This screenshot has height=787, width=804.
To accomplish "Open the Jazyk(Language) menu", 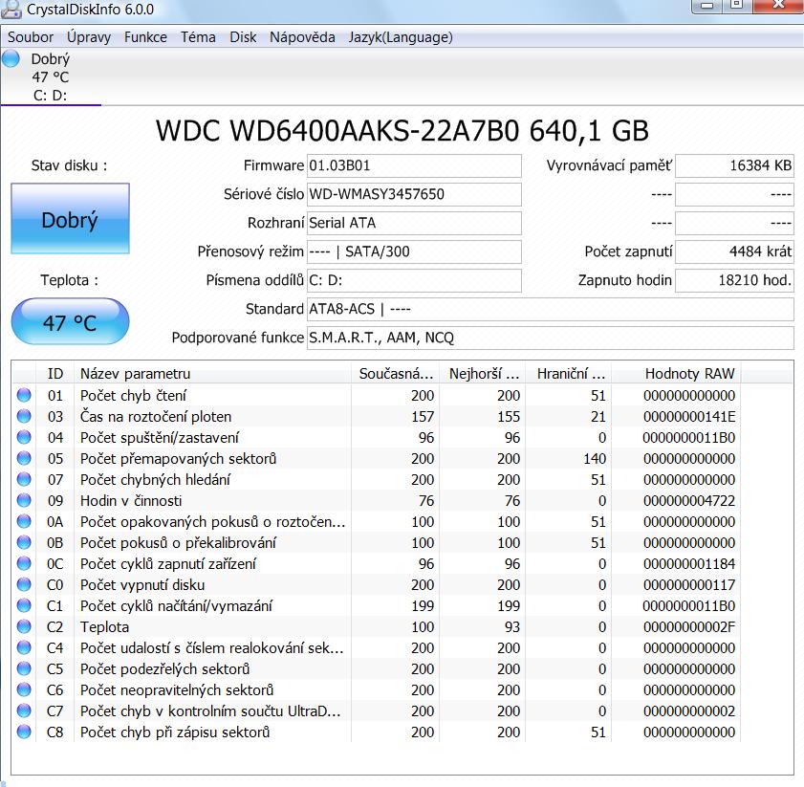I will 401,37.
